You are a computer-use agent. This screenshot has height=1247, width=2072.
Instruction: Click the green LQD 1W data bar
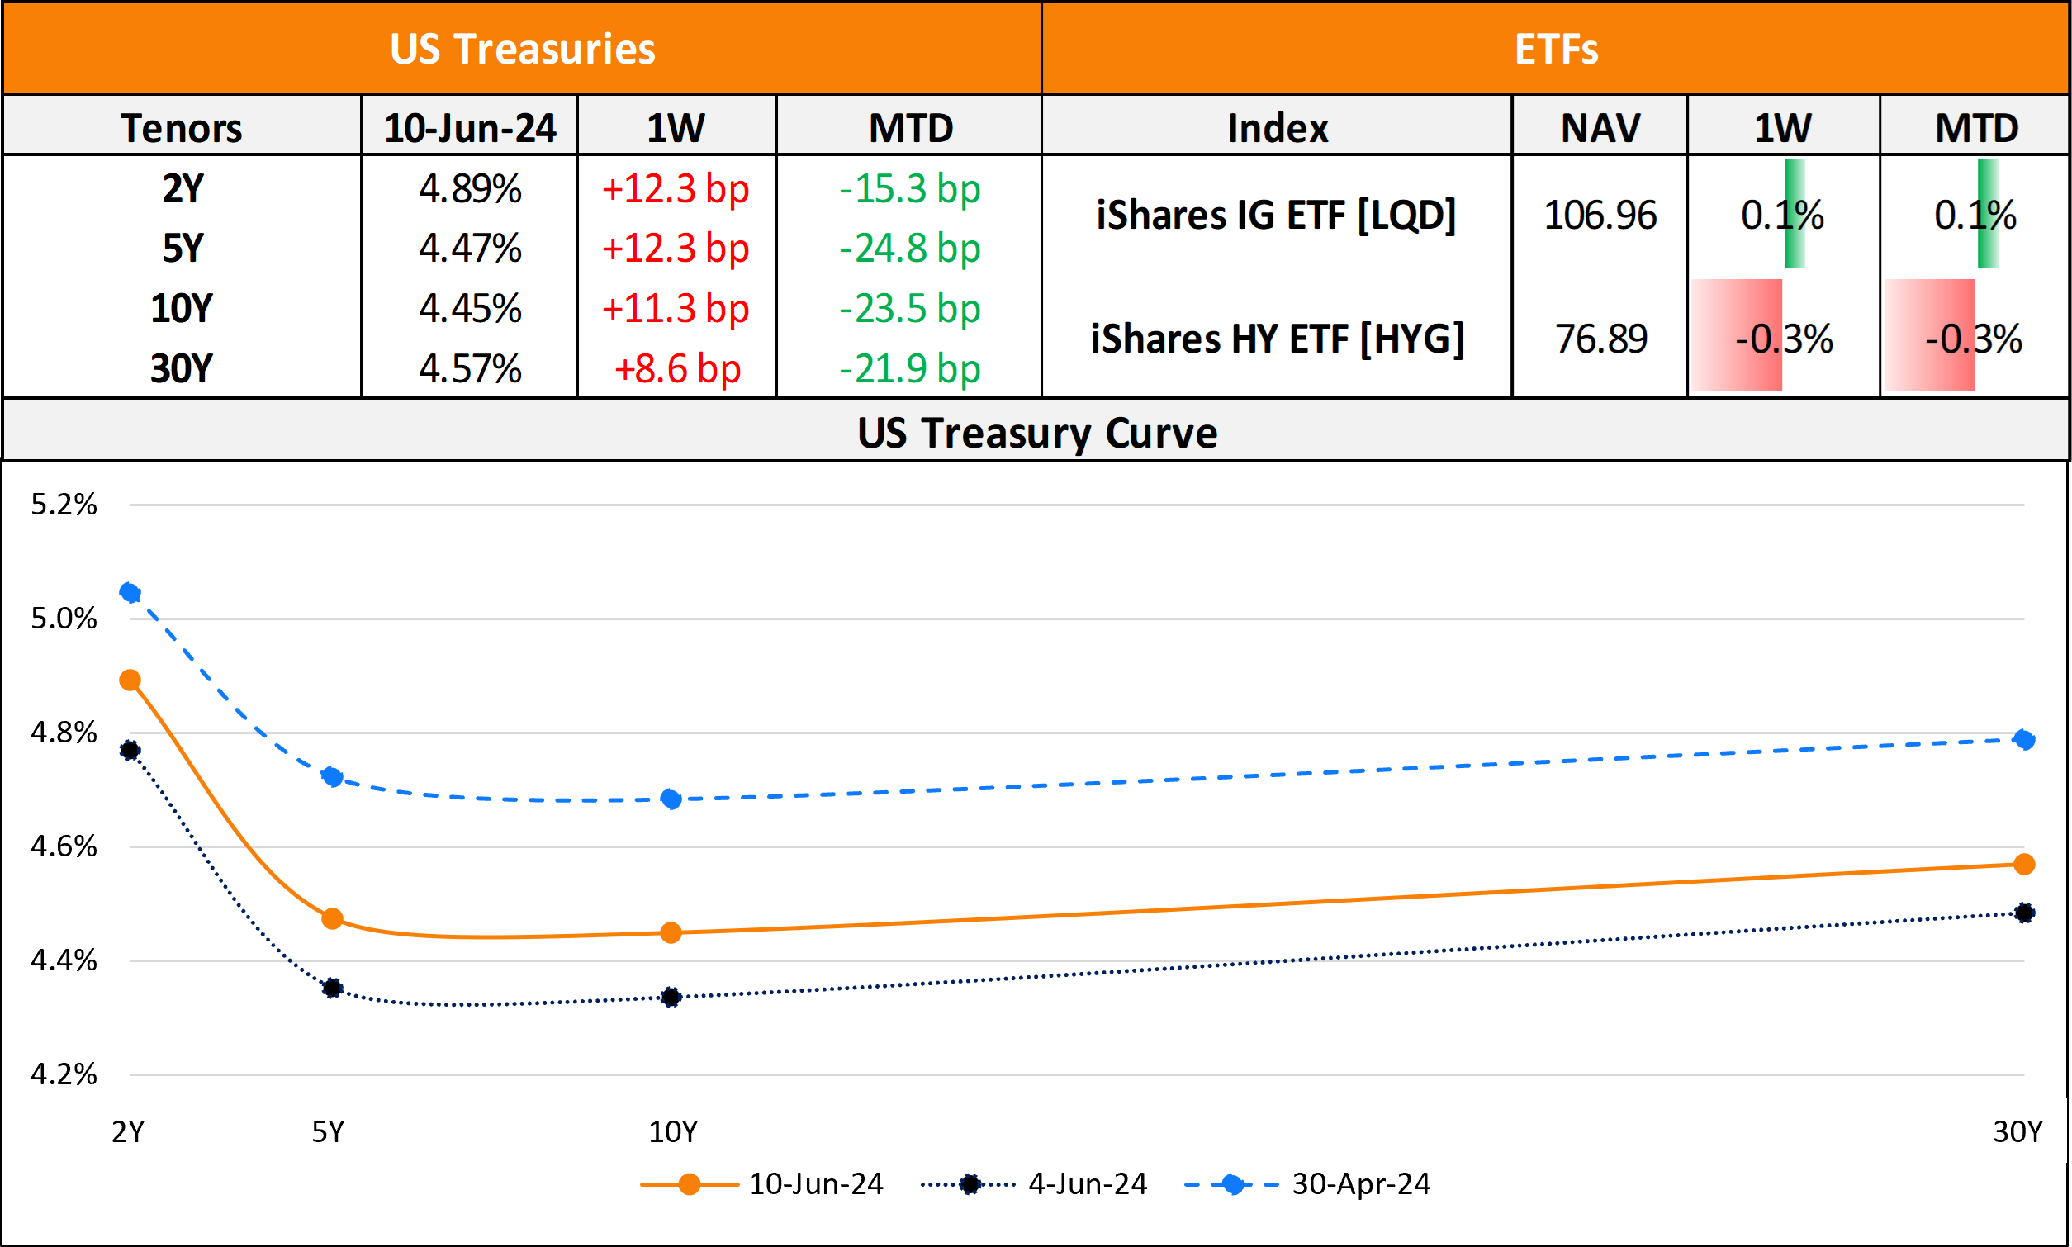click(x=1794, y=213)
